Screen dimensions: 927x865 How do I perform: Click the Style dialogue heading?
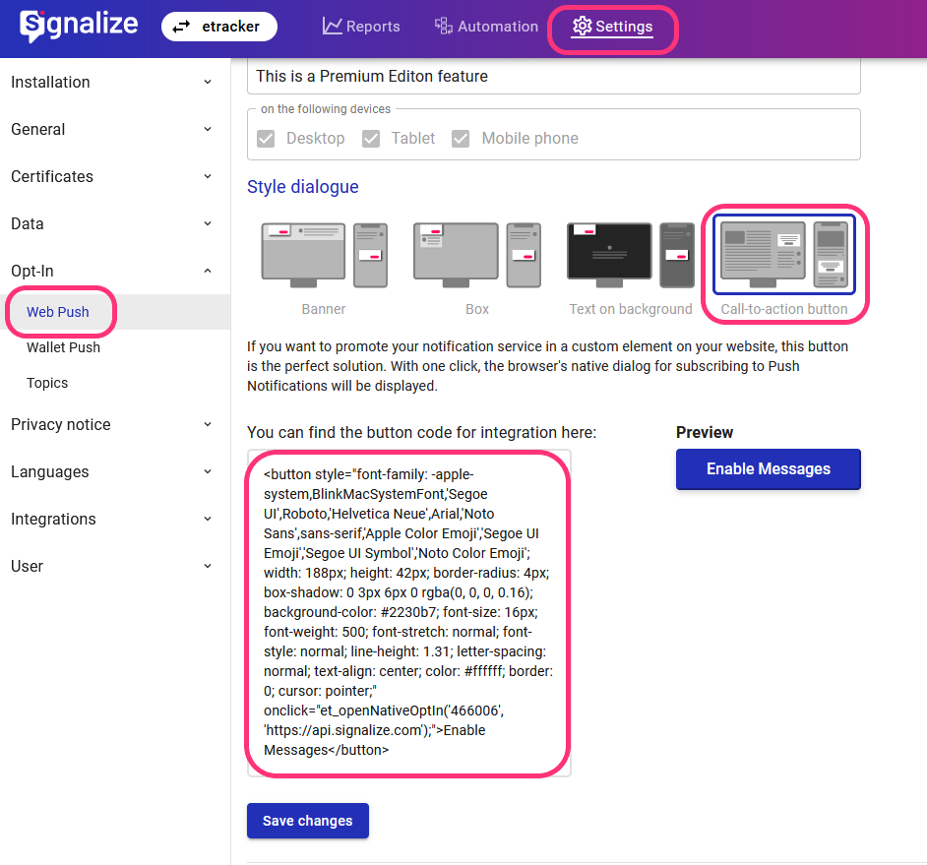(303, 187)
